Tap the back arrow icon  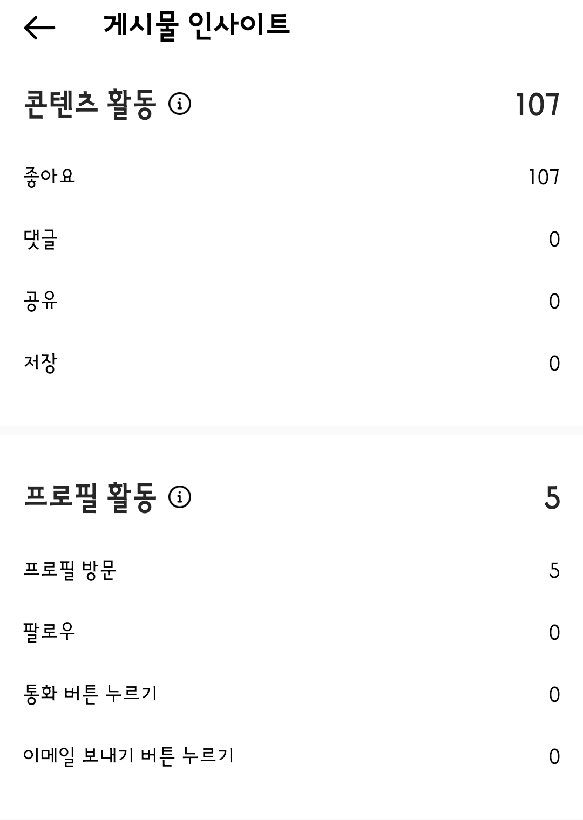click(39, 27)
